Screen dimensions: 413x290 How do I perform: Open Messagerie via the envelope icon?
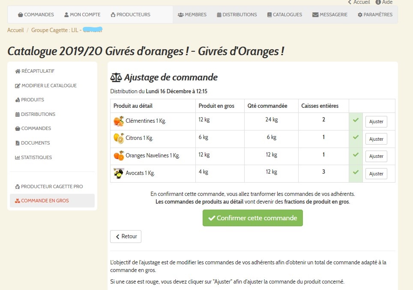[315, 14]
